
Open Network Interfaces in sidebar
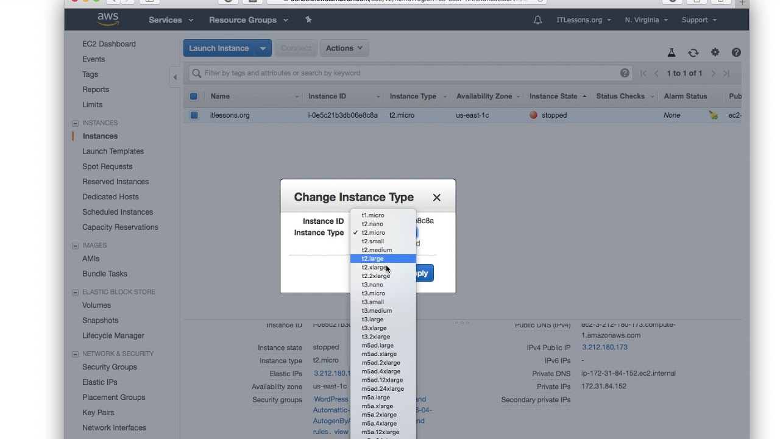(x=115, y=428)
